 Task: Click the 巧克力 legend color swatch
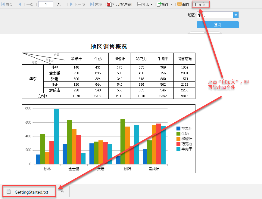point(178,144)
